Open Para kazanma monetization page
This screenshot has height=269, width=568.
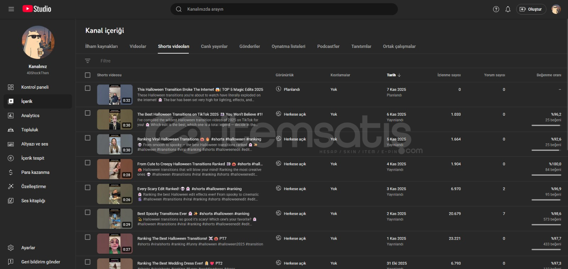point(35,172)
